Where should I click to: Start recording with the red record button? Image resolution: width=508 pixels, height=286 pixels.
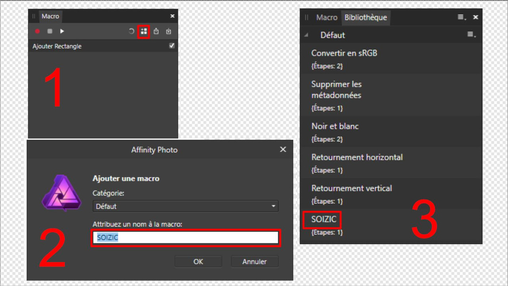[37, 31]
